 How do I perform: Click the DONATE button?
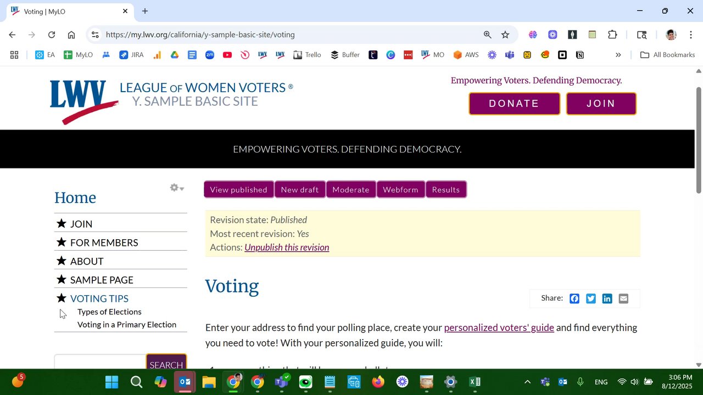(x=514, y=104)
